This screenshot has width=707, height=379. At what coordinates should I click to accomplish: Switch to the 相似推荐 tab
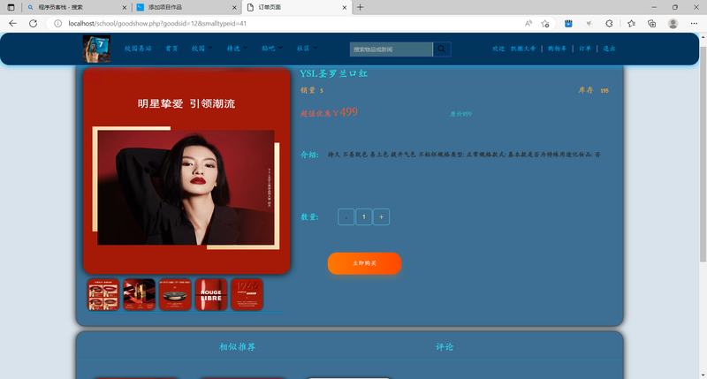[237, 346]
